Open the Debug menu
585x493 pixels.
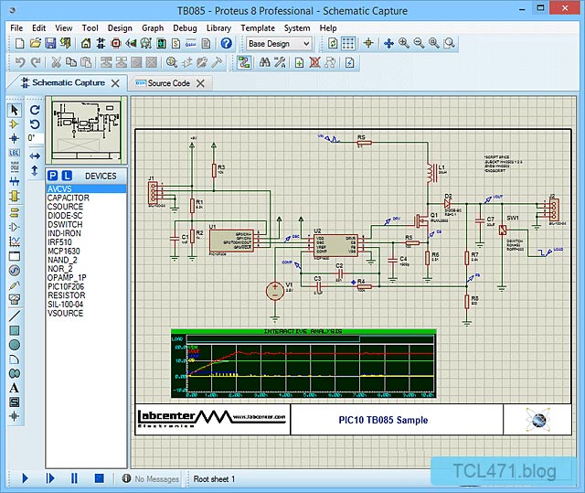click(x=185, y=27)
